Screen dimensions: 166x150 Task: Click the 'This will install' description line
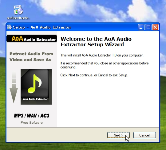tap(102, 55)
